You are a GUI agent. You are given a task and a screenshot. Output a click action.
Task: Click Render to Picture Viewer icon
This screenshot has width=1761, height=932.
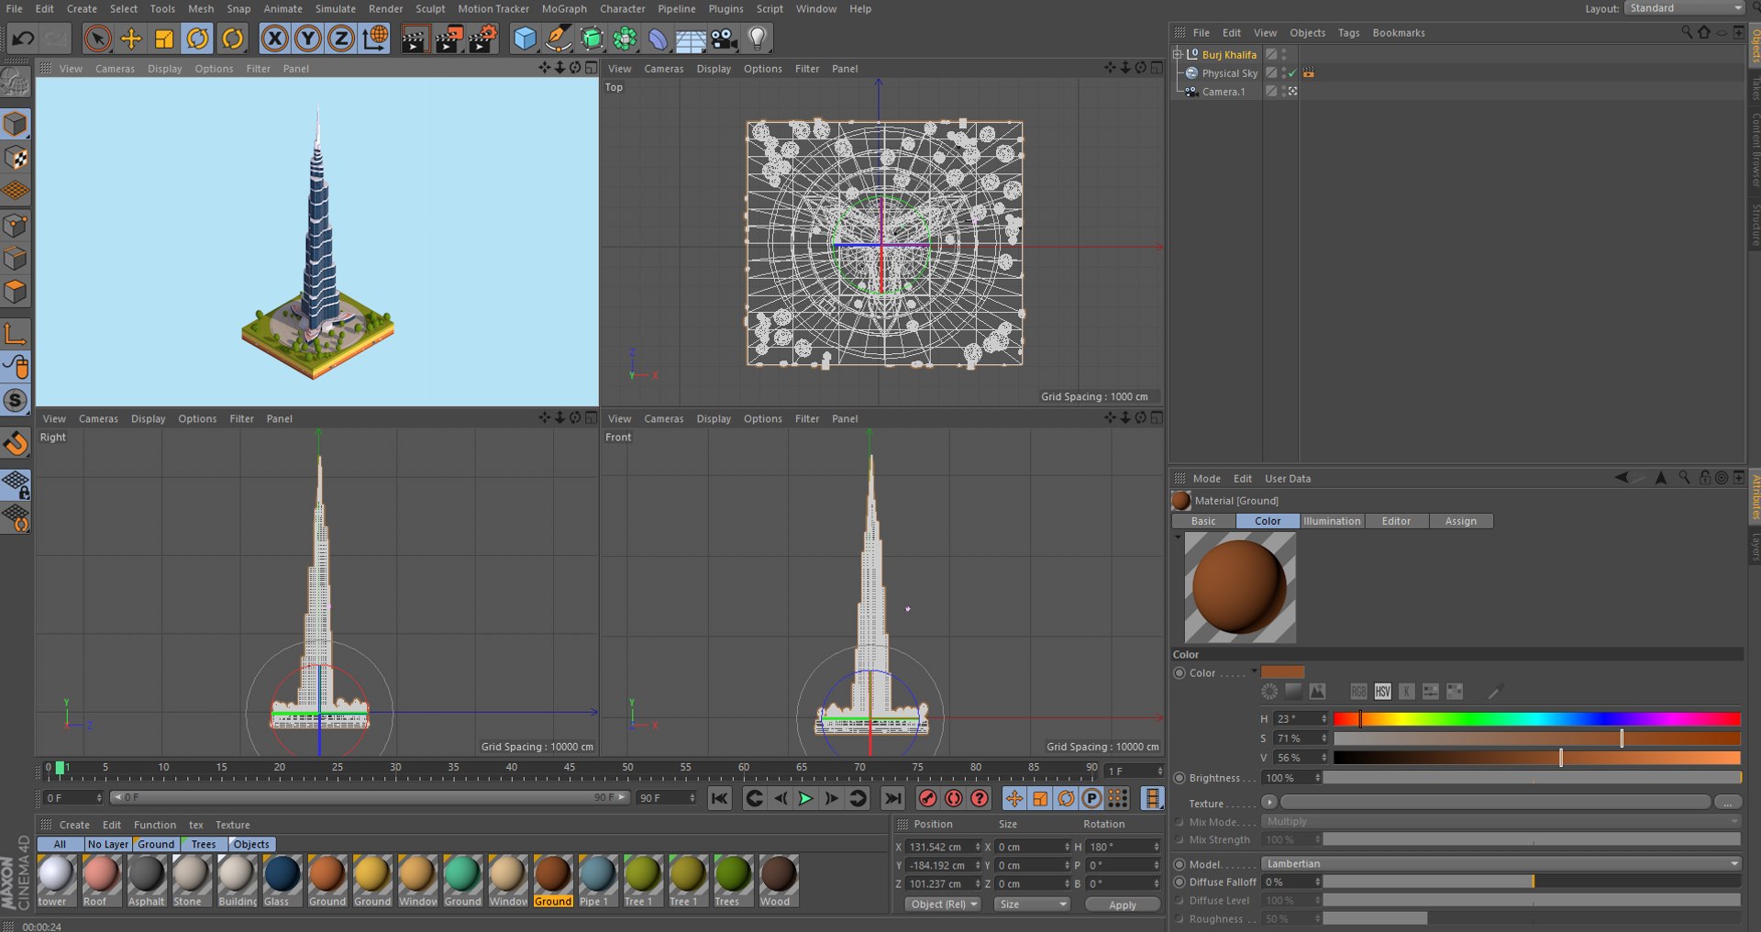coord(449,39)
